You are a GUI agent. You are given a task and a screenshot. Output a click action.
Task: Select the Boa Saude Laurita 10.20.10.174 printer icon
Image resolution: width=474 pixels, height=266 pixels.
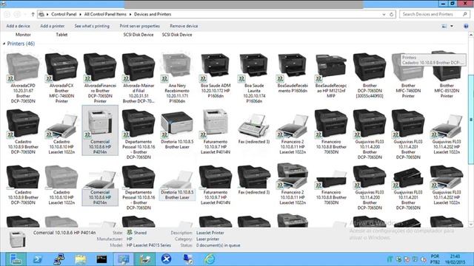[254, 67]
